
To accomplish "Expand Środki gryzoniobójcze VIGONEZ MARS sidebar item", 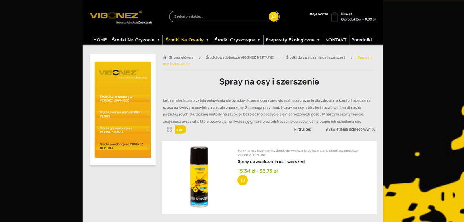I will click(123, 130).
